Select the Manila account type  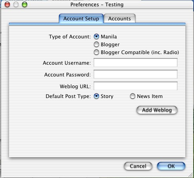tap(96, 36)
